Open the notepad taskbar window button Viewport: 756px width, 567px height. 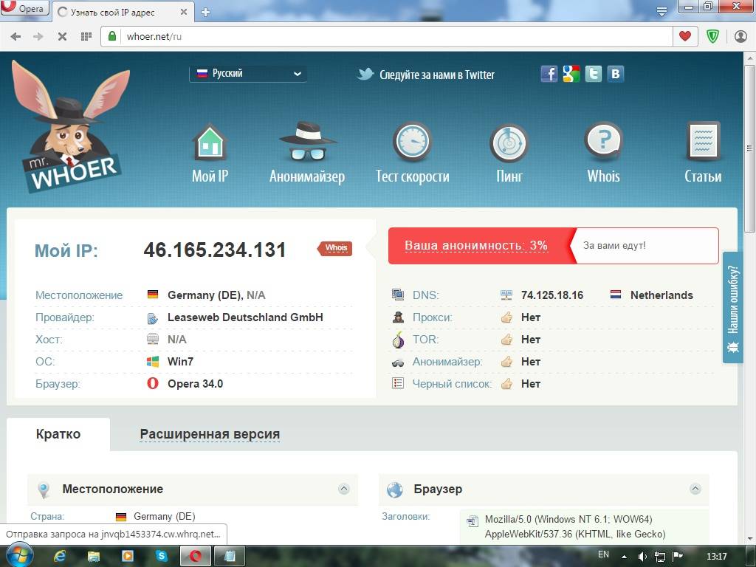pyautogui.click(x=230, y=557)
